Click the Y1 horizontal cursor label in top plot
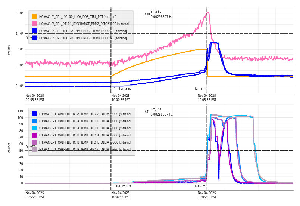 (28, 37)
